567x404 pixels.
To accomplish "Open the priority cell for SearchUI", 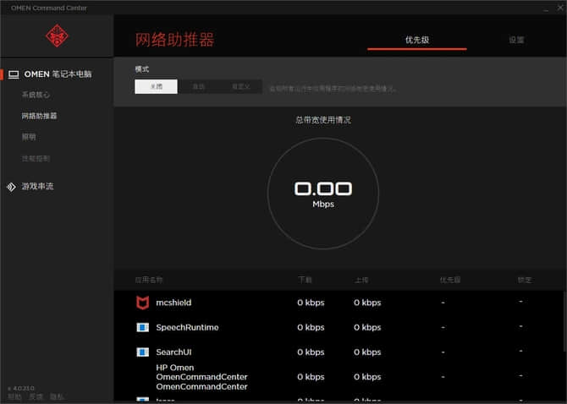I will (x=443, y=352).
